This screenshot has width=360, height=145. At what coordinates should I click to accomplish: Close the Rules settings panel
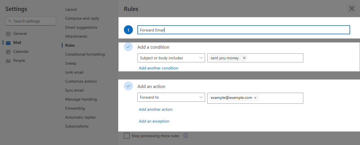tap(352, 8)
